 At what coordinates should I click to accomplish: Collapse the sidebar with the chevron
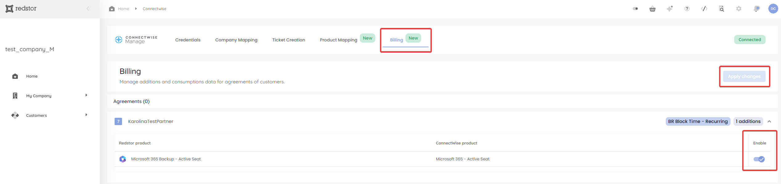(88, 9)
